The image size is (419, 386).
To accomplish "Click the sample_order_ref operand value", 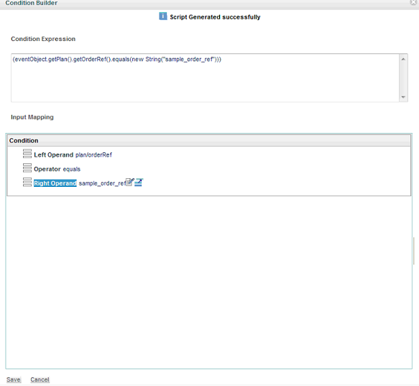I will [102, 183].
